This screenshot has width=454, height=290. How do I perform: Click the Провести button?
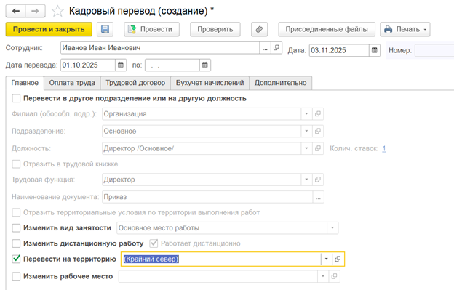152,29
